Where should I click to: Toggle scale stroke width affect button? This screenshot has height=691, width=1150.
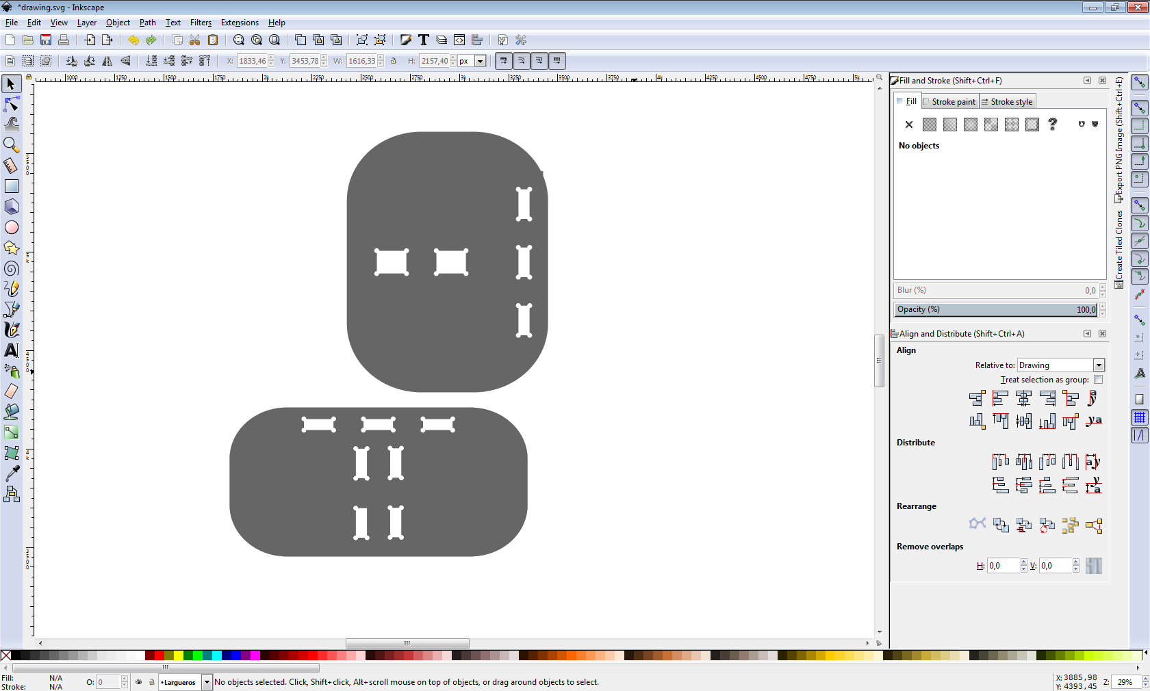click(x=503, y=61)
